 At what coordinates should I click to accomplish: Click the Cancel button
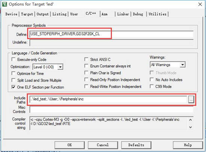coord(103,145)
